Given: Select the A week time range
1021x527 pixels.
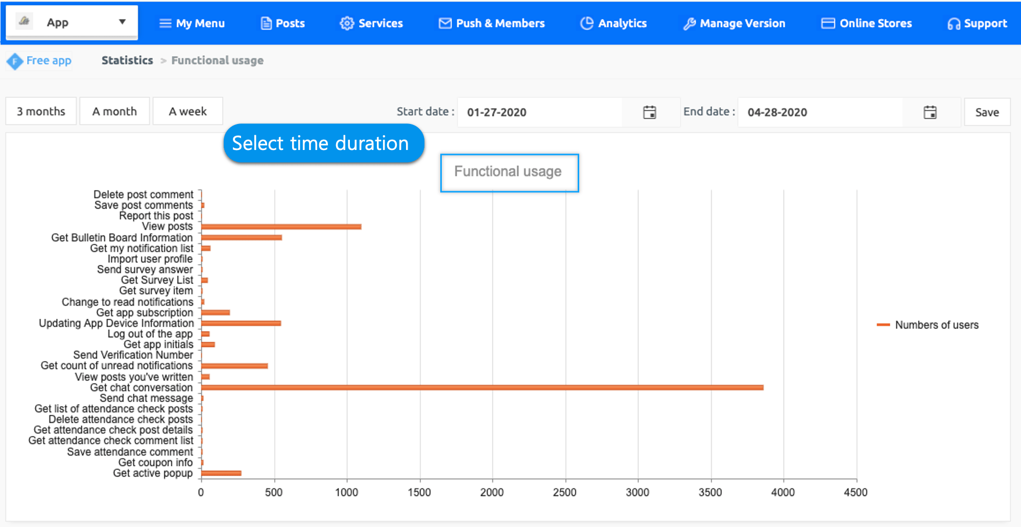Looking at the screenshot, I should [x=187, y=111].
